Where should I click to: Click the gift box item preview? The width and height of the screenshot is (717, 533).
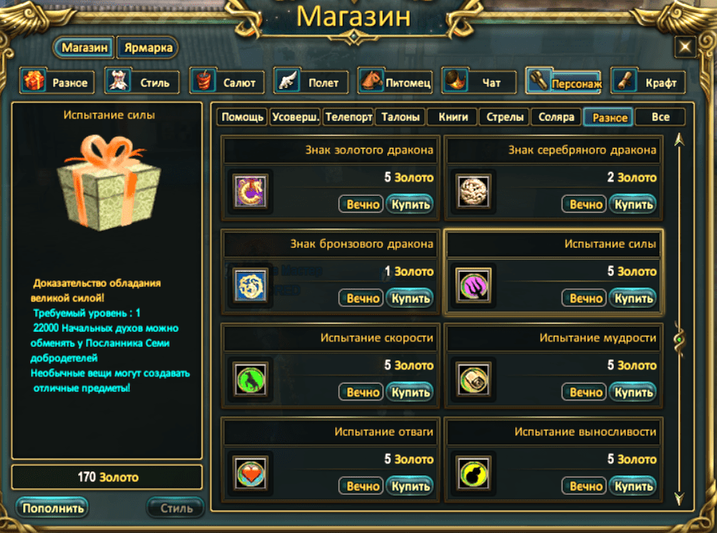109,181
